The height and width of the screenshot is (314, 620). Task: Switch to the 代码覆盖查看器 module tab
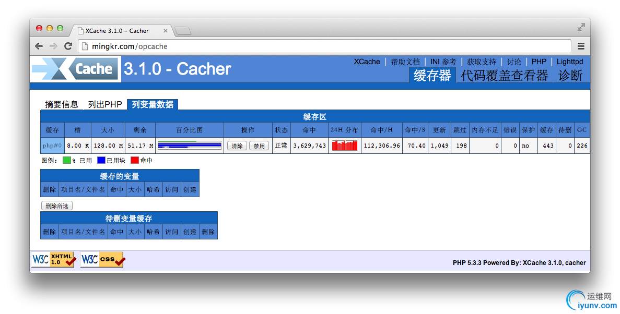[504, 75]
